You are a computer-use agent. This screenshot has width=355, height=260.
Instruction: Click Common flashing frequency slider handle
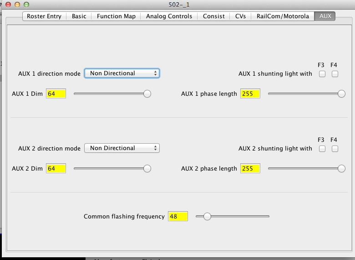click(x=207, y=217)
